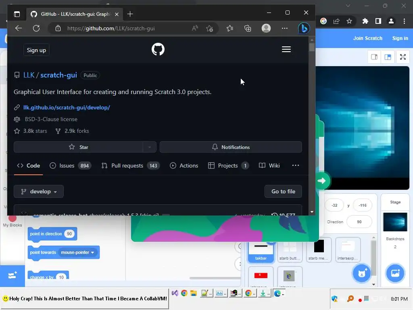Switch to the Actions tab

pyautogui.click(x=184, y=165)
